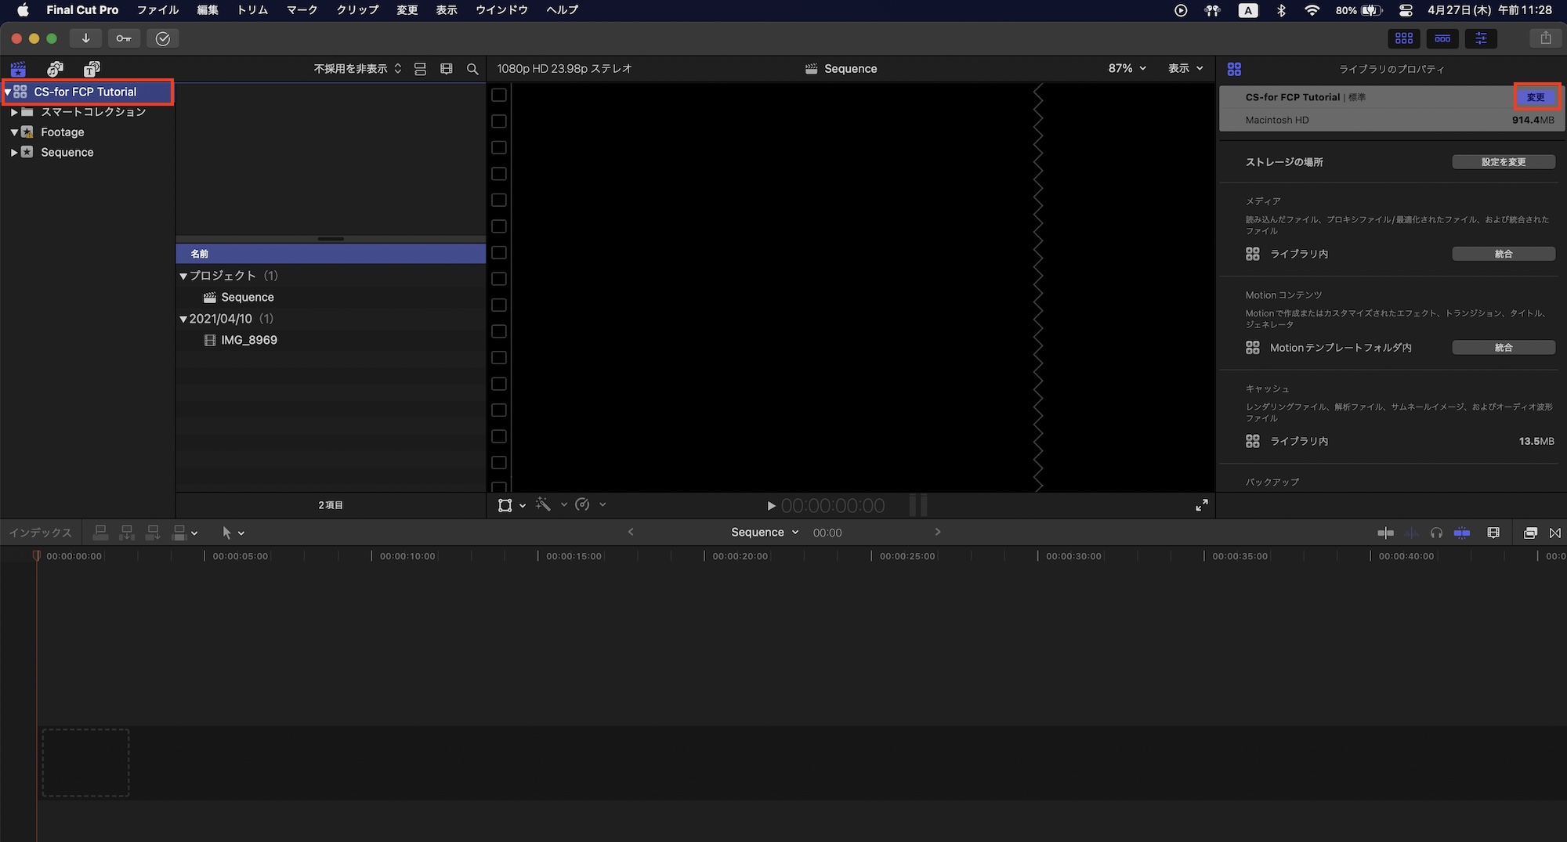Viewport: 1567px width, 842px height.
Task: Toggle timeline snapping
Action: [1462, 533]
